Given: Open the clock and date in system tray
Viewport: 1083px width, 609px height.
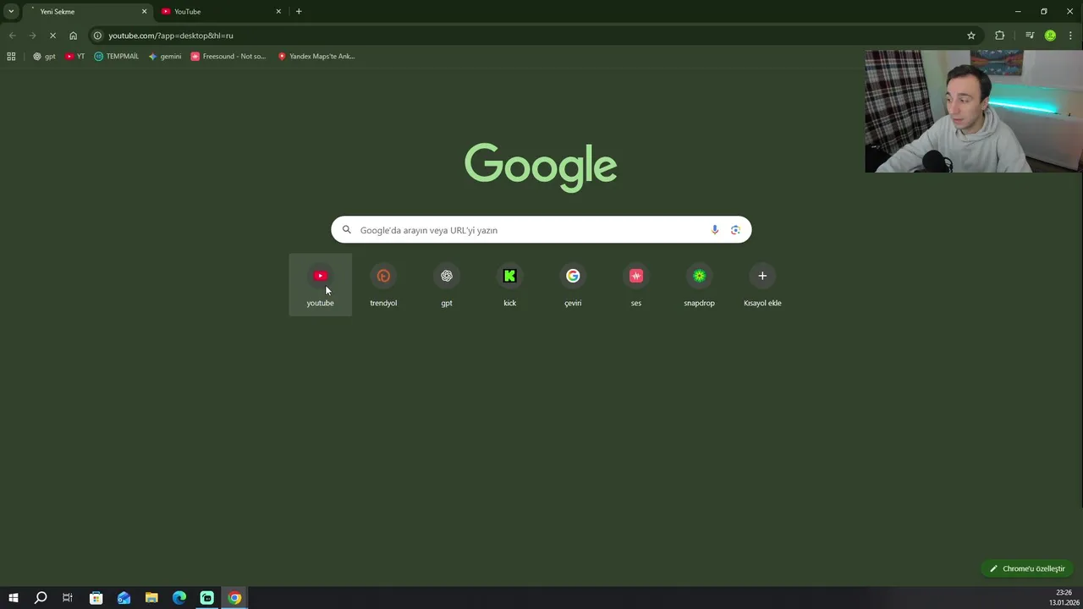Looking at the screenshot, I should 1064,598.
